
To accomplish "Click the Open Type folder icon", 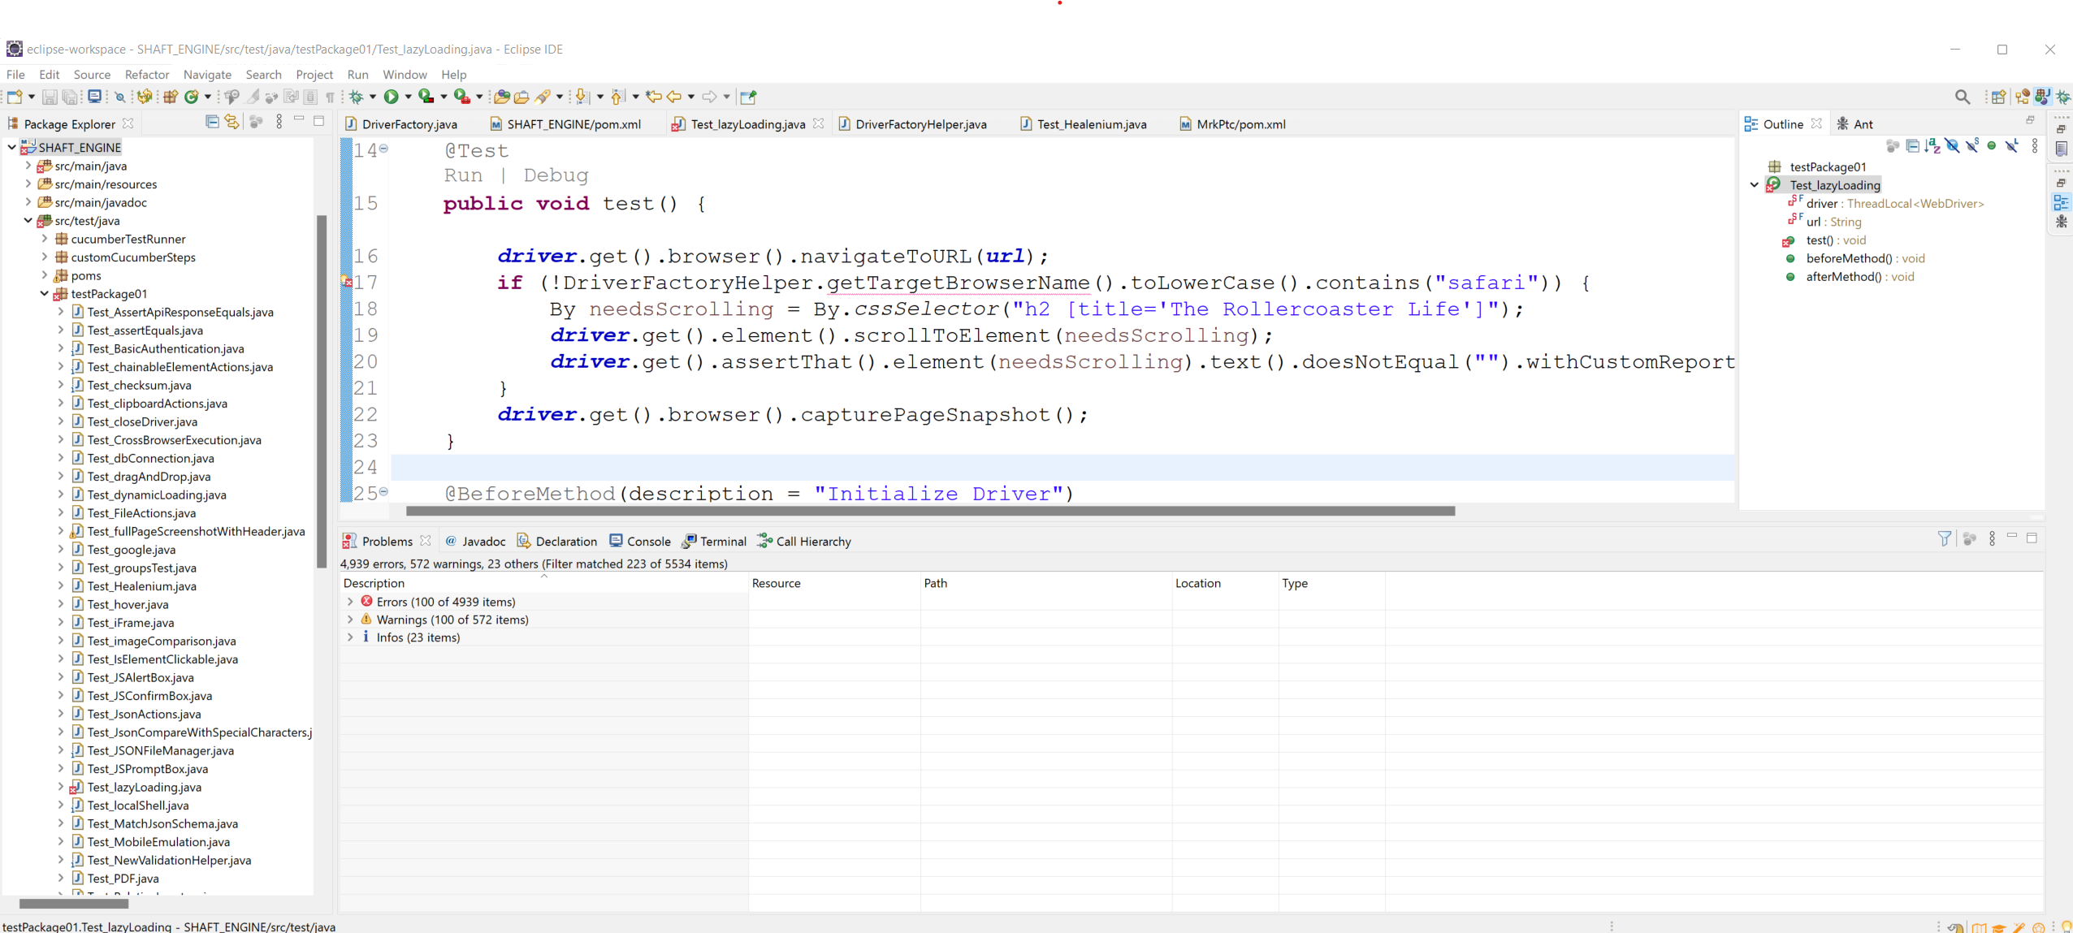I will coord(502,97).
